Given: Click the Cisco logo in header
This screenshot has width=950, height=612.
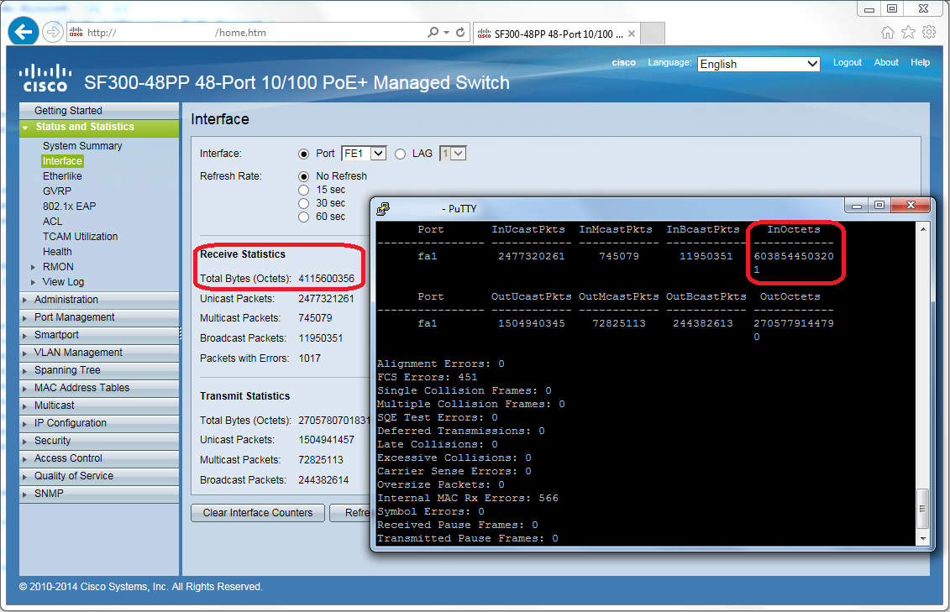Looking at the screenshot, I should (45, 78).
